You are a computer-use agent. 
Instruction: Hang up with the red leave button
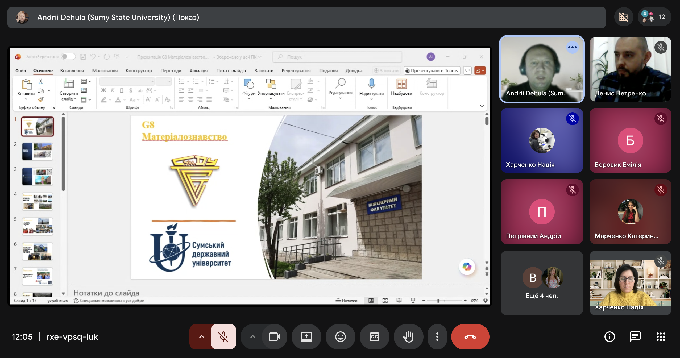470,337
